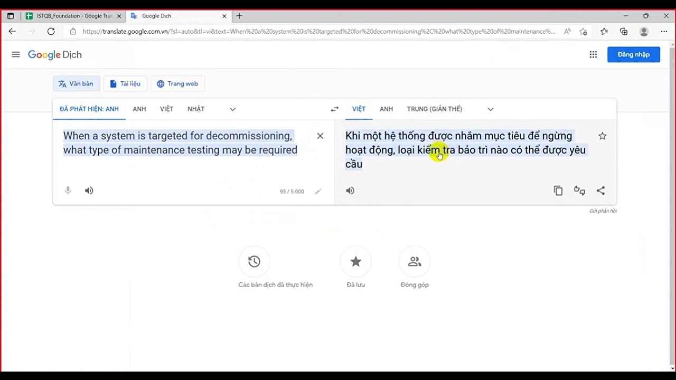
Task: Clear the source text
Action: click(320, 136)
